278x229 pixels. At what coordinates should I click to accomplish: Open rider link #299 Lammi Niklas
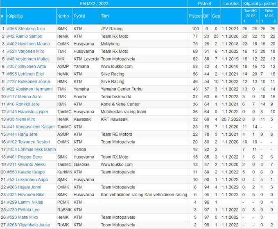pyautogui.click(x=25, y=202)
